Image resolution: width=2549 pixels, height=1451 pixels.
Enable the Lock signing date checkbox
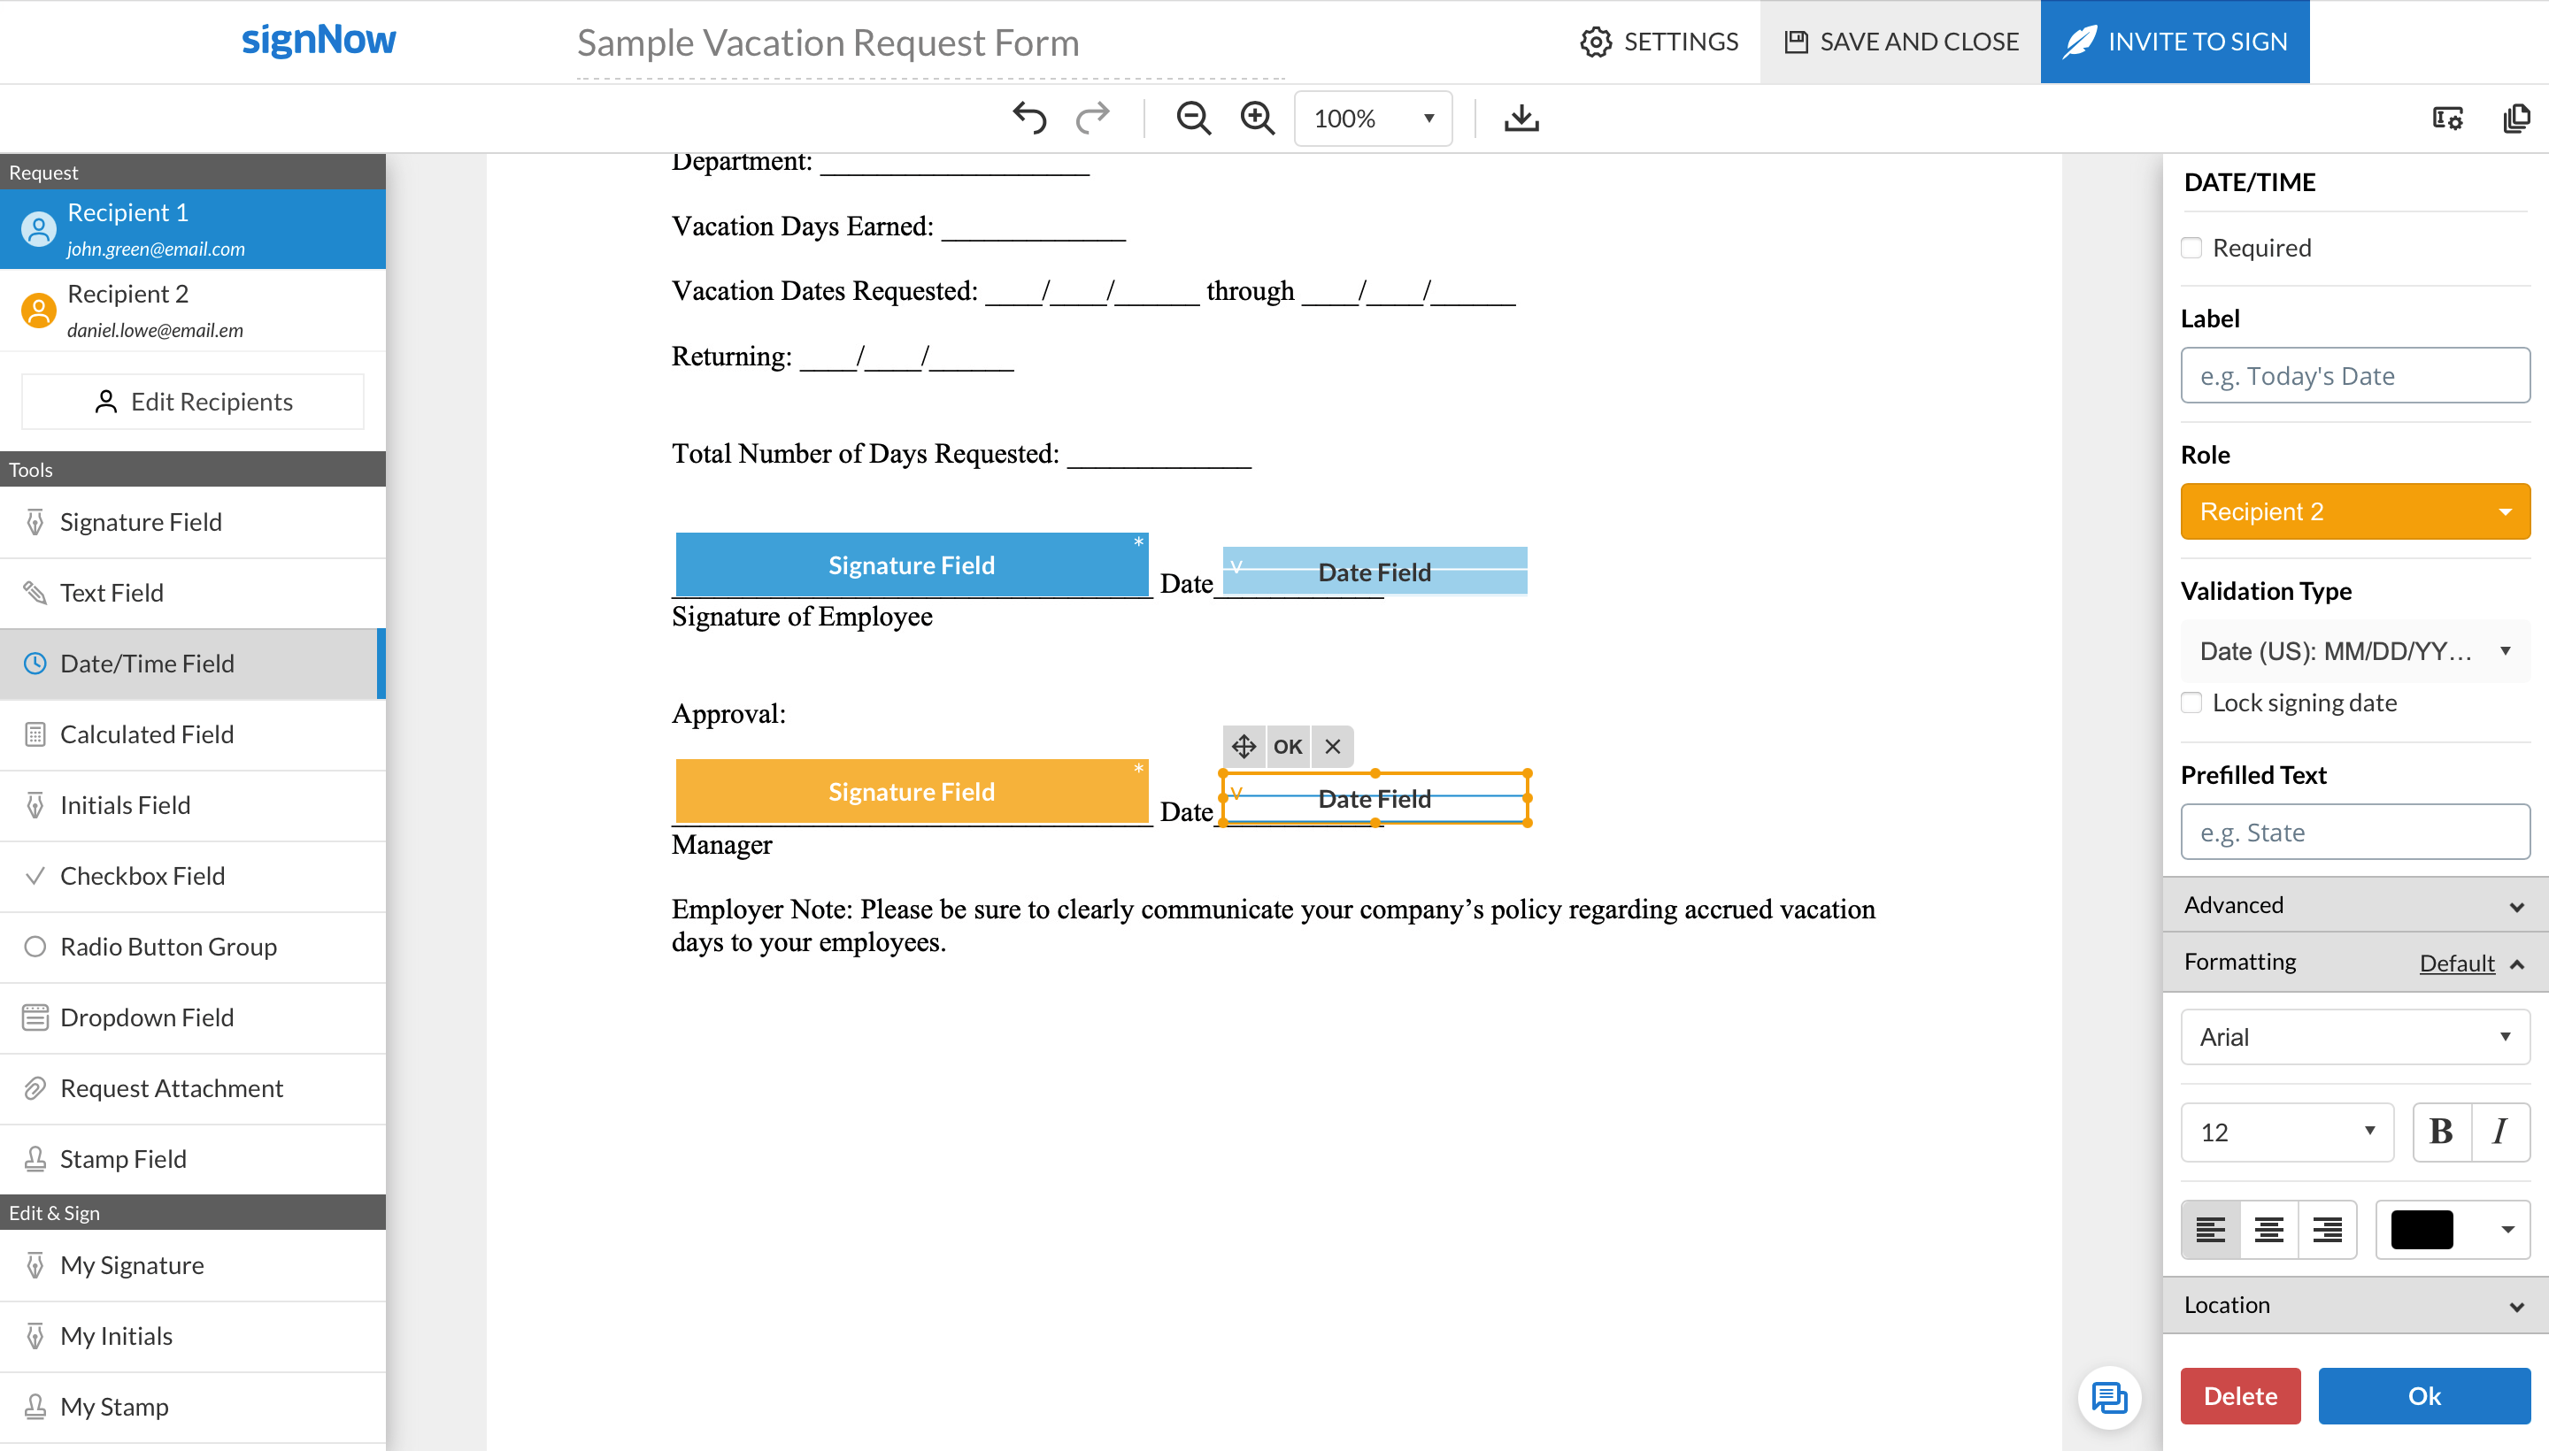(2192, 702)
